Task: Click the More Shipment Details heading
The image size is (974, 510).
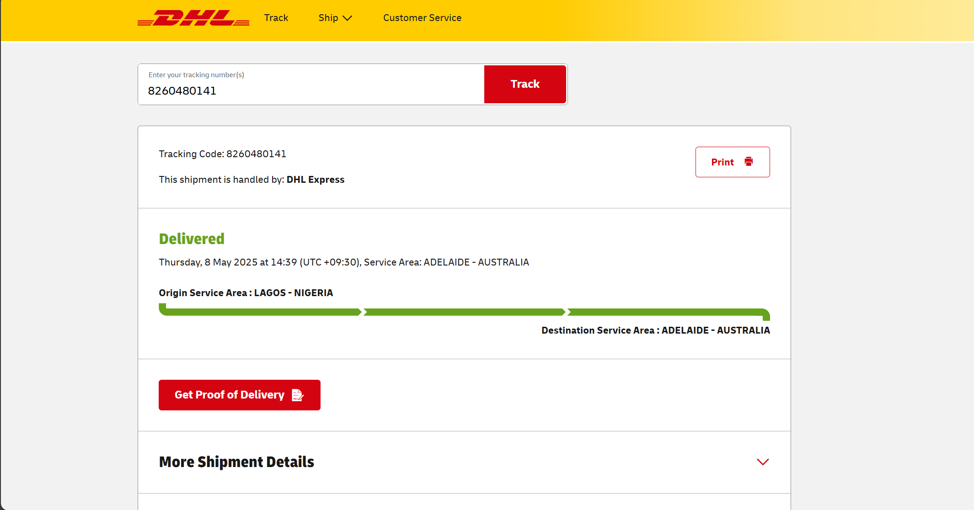Action: point(236,462)
